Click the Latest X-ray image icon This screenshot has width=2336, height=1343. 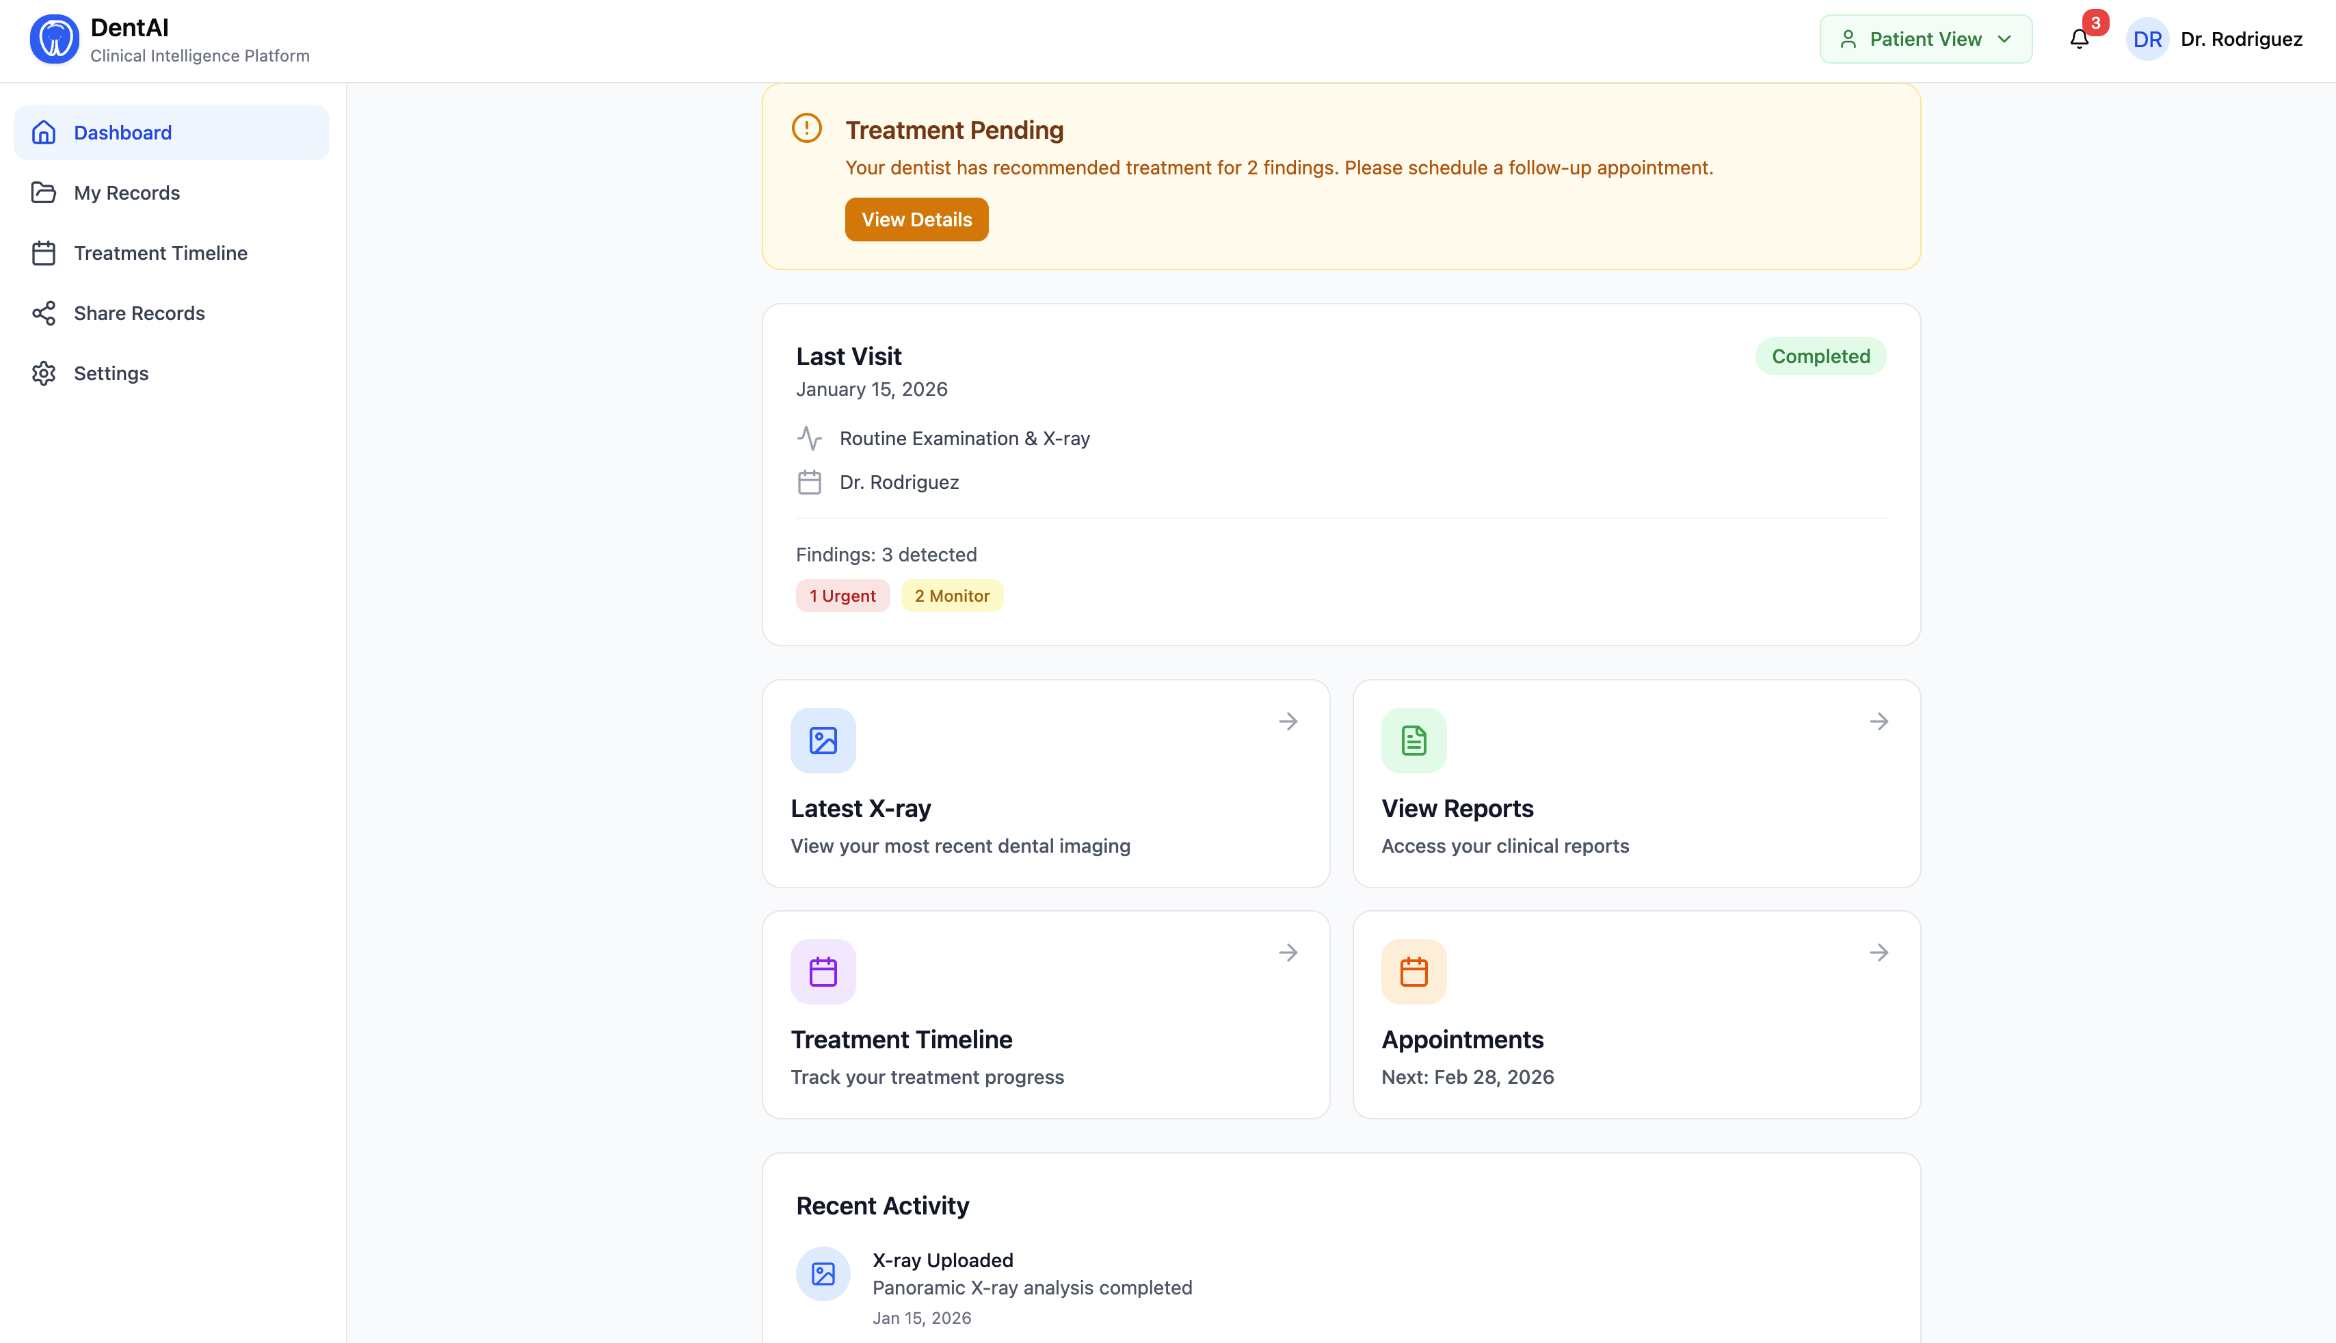tap(823, 740)
